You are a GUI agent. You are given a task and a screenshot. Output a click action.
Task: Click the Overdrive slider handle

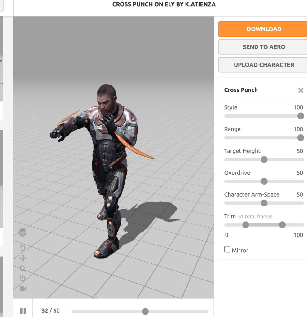pyautogui.click(x=264, y=181)
